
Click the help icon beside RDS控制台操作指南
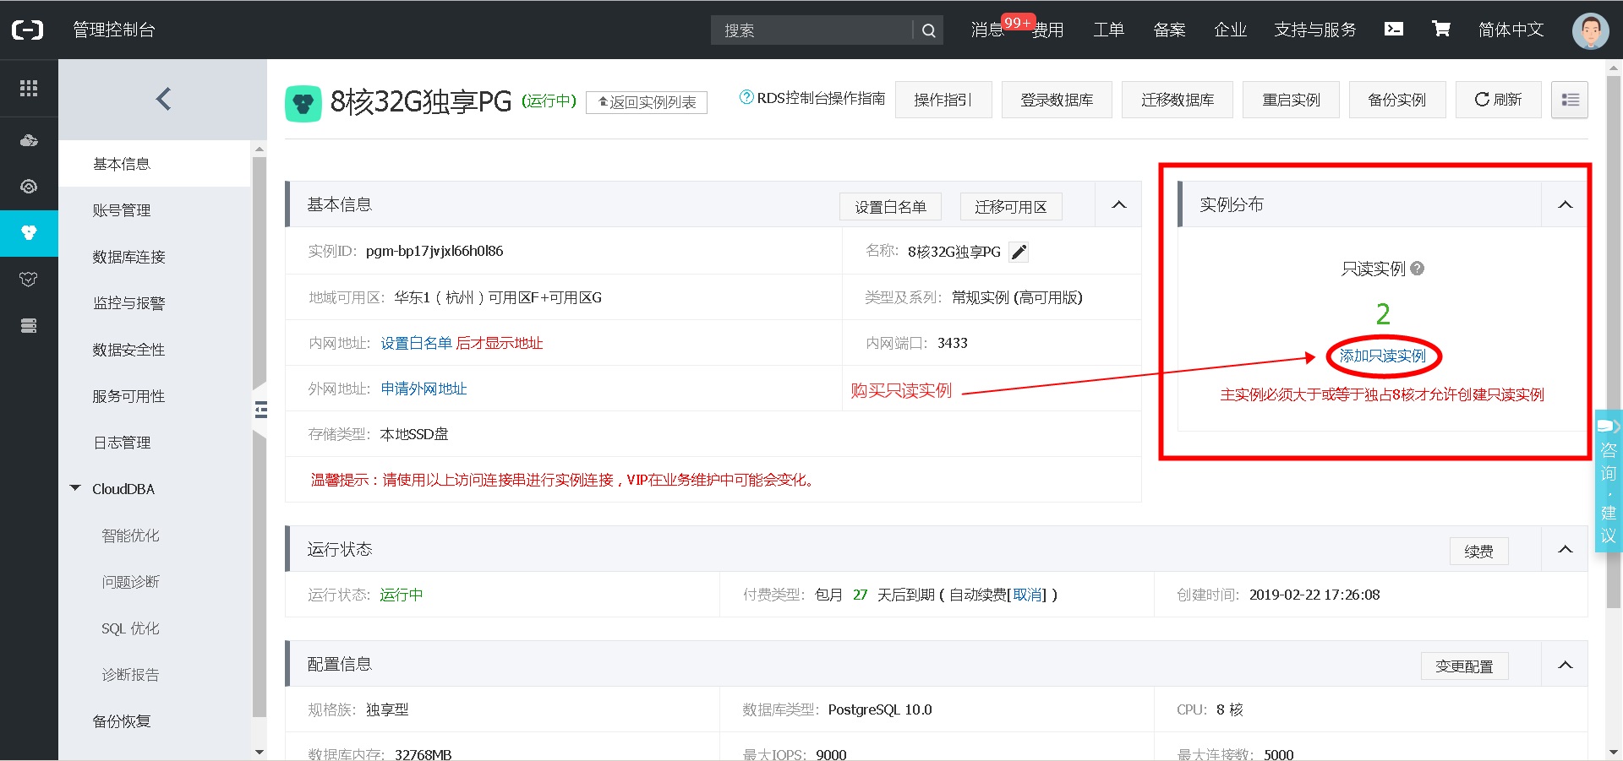[746, 97]
